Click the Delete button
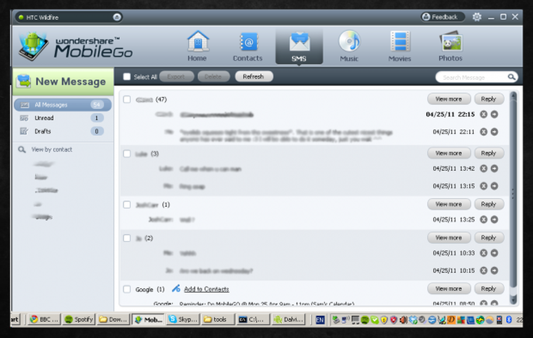The height and width of the screenshot is (338, 533). [x=213, y=77]
